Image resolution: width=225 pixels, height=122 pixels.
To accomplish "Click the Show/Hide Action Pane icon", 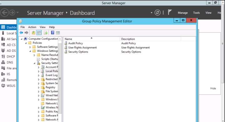I will click(58, 33).
